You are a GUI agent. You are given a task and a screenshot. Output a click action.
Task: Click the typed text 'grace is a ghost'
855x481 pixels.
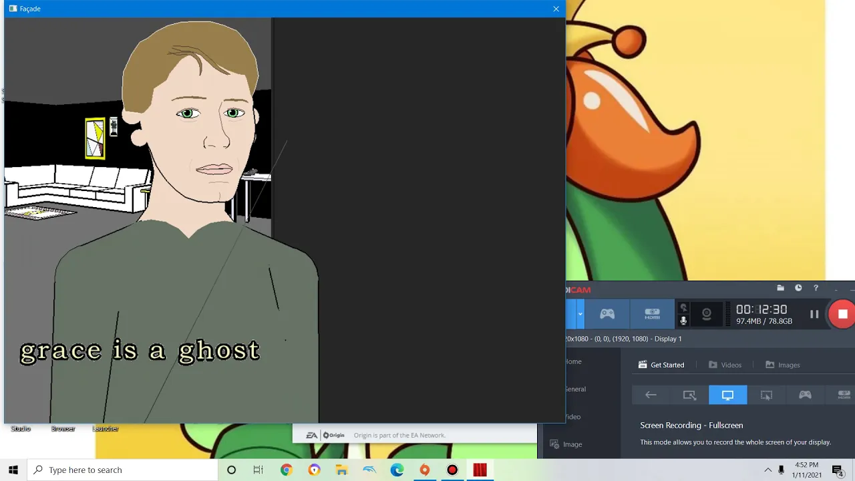tap(140, 351)
